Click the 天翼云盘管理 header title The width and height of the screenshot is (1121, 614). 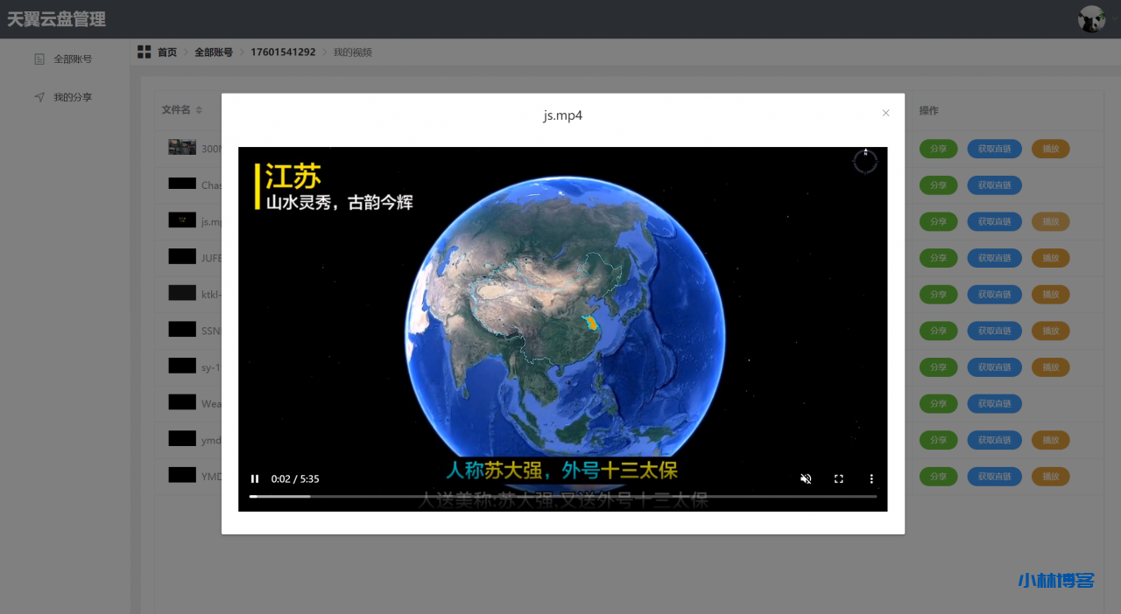tap(57, 19)
